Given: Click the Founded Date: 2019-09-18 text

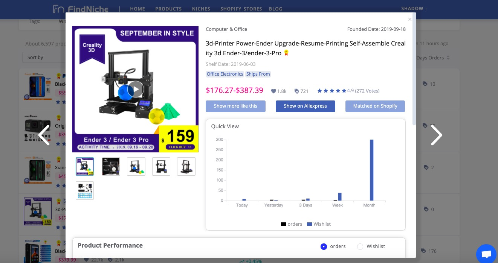Looking at the screenshot, I should tap(376, 29).
